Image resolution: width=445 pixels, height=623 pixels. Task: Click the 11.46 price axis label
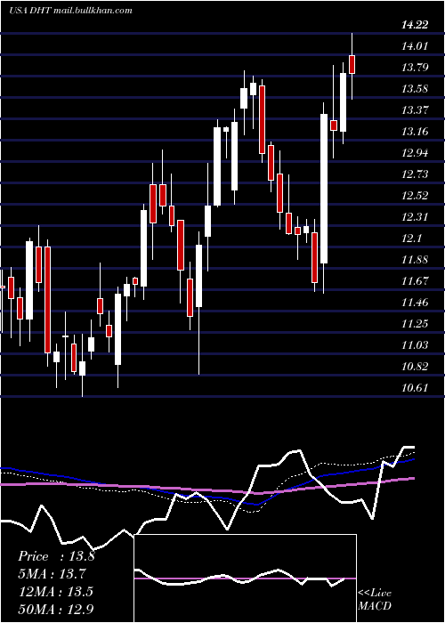pos(415,303)
